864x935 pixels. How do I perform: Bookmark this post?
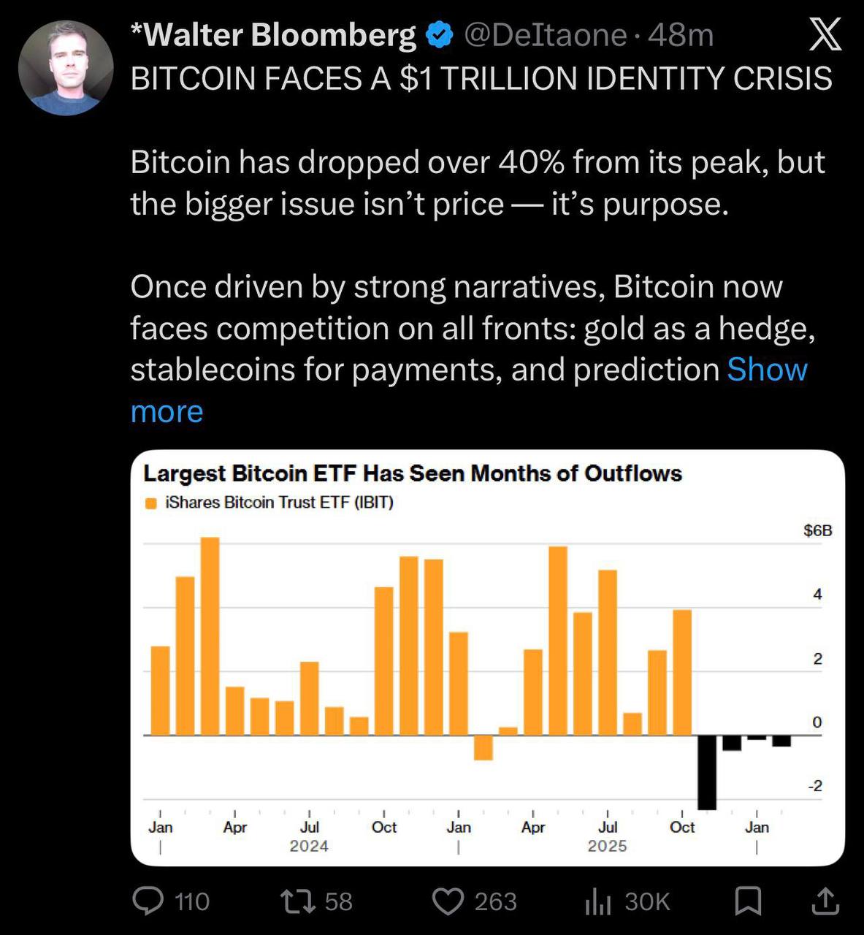point(748,901)
